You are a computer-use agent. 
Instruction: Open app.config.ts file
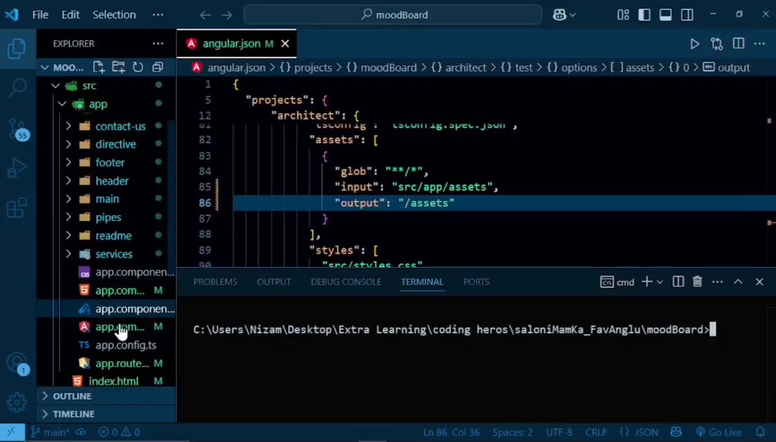[125, 345]
